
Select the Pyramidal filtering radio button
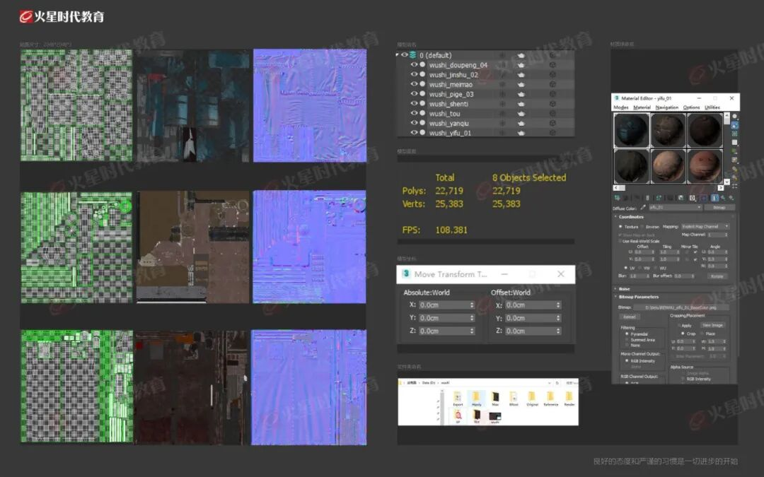tap(626, 334)
